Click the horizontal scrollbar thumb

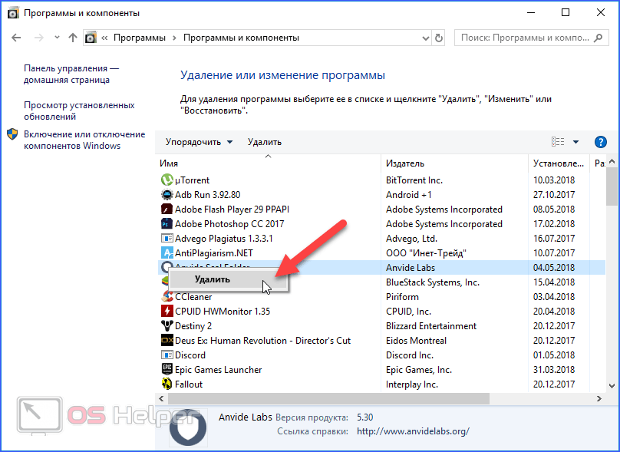[328, 398]
